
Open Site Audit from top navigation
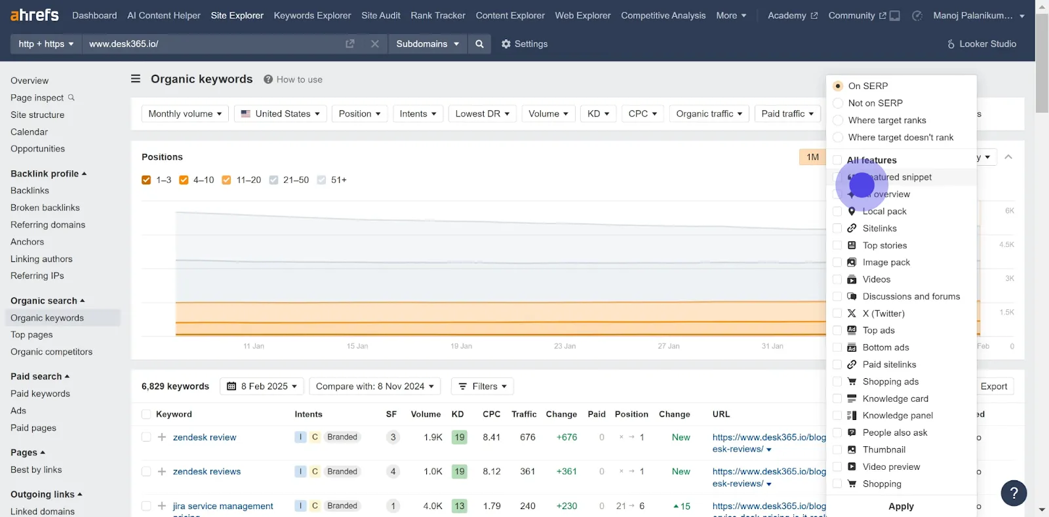381,15
